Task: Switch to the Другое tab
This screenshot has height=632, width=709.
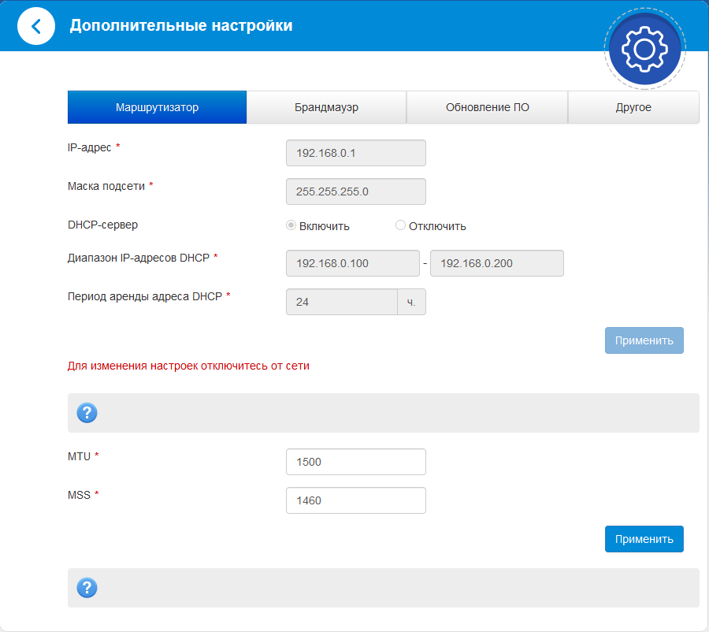Action: pyautogui.click(x=633, y=107)
